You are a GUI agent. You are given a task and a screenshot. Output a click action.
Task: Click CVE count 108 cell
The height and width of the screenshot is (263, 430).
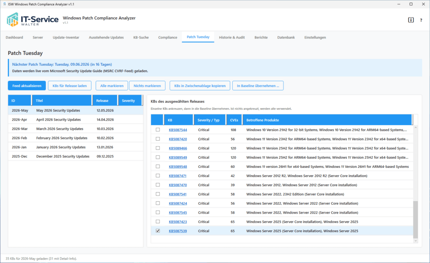tap(233, 130)
